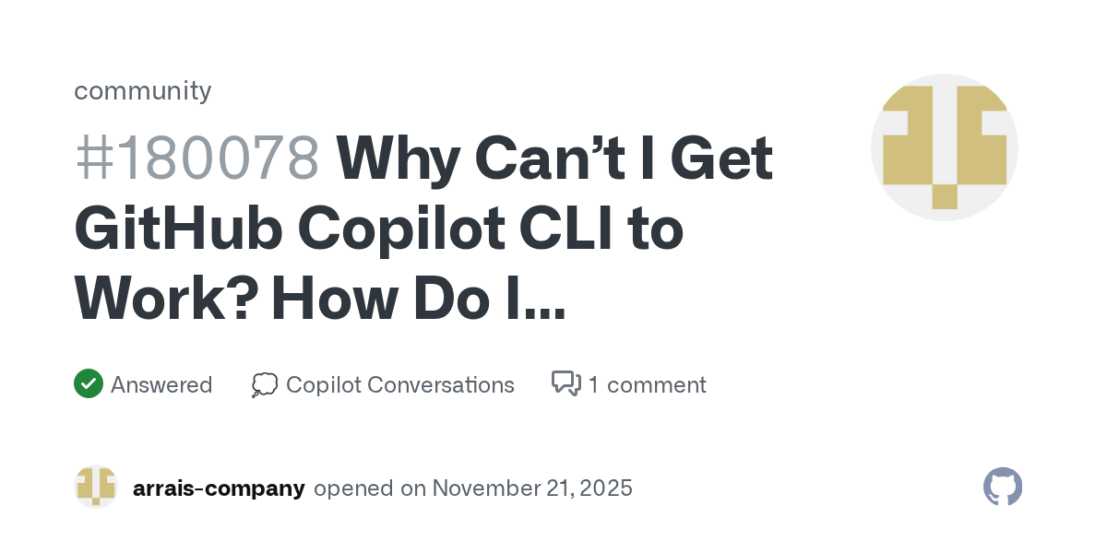1107x553 pixels.
Task: Click the November 21, 2025 date
Action: click(532, 488)
